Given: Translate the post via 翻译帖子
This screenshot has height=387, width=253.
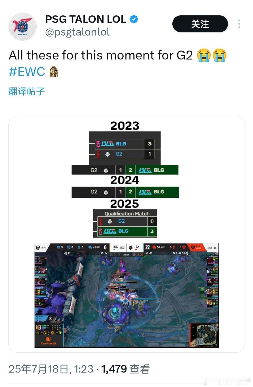Looking at the screenshot, I should coord(27,91).
